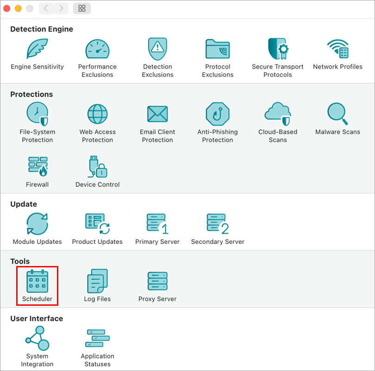Open the highlighted Scheduler tool

point(37,282)
